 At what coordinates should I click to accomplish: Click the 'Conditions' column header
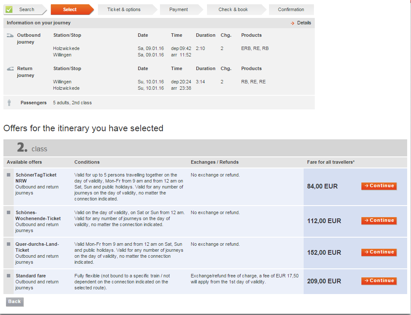coord(87,162)
